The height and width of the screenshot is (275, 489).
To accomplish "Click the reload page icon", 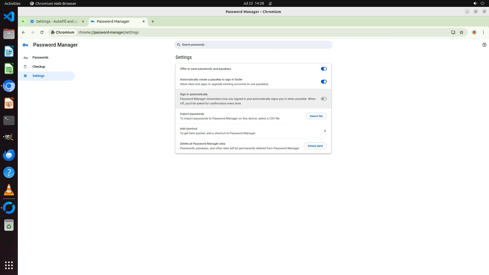I will 42,32.
